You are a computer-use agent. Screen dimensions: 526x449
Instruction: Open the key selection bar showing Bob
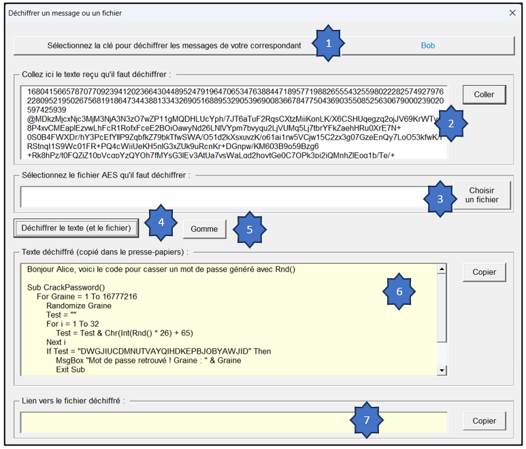[x=264, y=46]
